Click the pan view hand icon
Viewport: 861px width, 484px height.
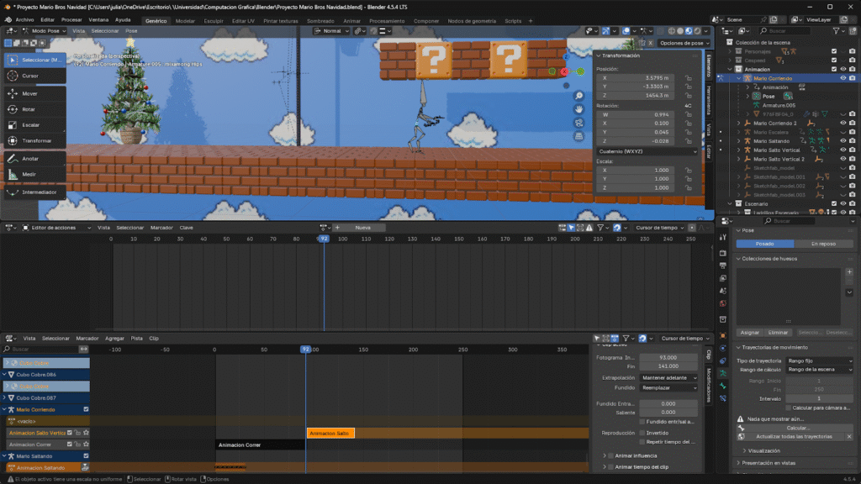579,109
